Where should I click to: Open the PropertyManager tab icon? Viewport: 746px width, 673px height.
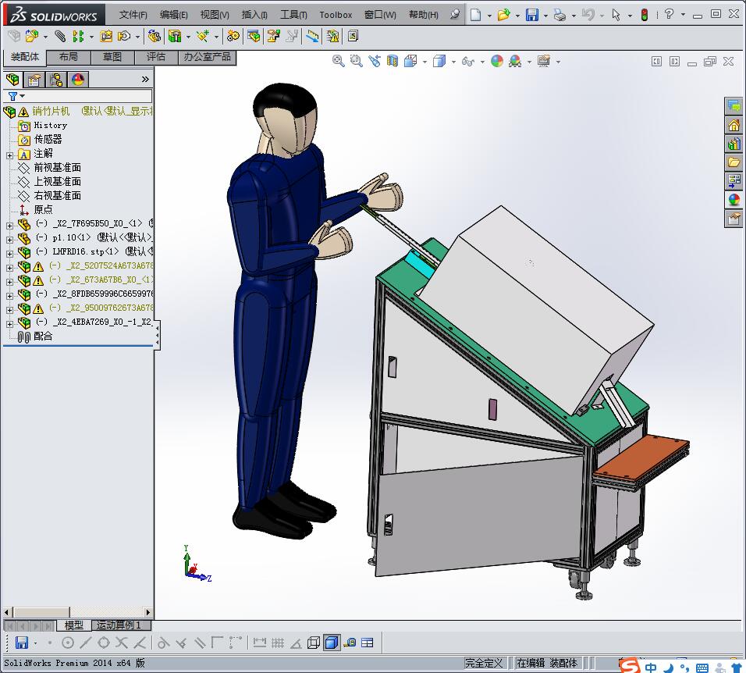click(x=34, y=80)
